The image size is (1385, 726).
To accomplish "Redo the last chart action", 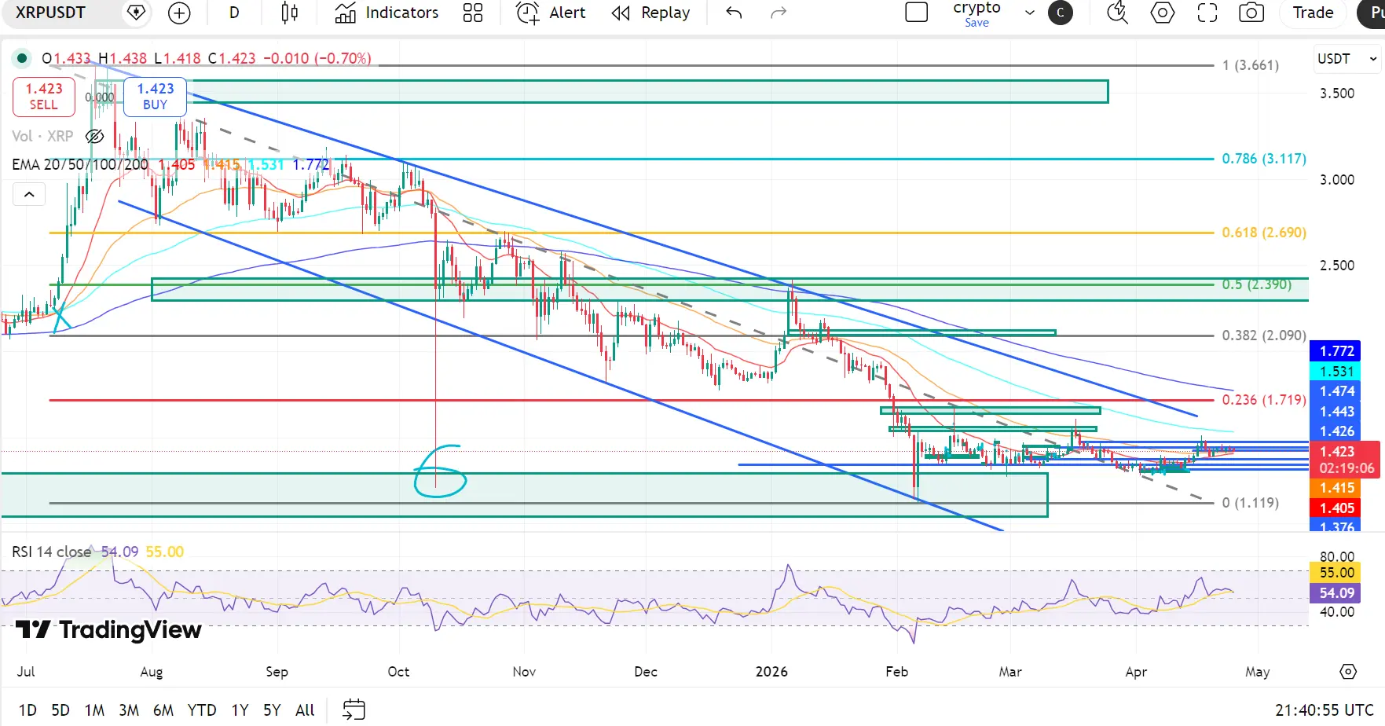I will 779,13.
